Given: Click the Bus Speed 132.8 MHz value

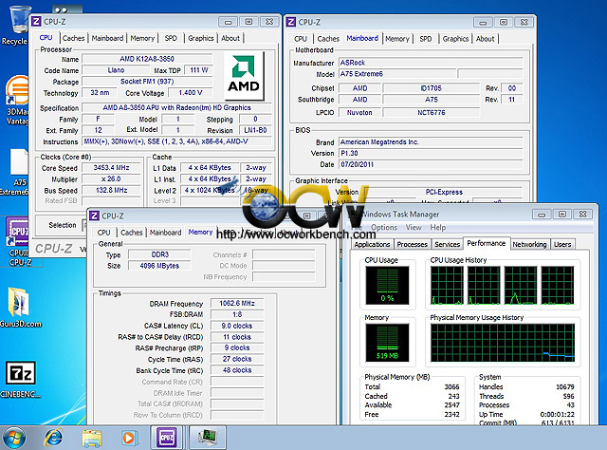Looking at the screenshot, I should [112, 190].
